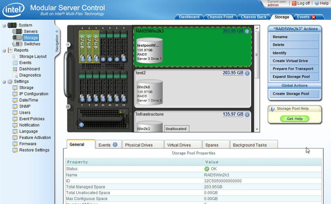Open the Background Tasks tab
This screenshot has height=204, width=331.
(x=254, y=145)
